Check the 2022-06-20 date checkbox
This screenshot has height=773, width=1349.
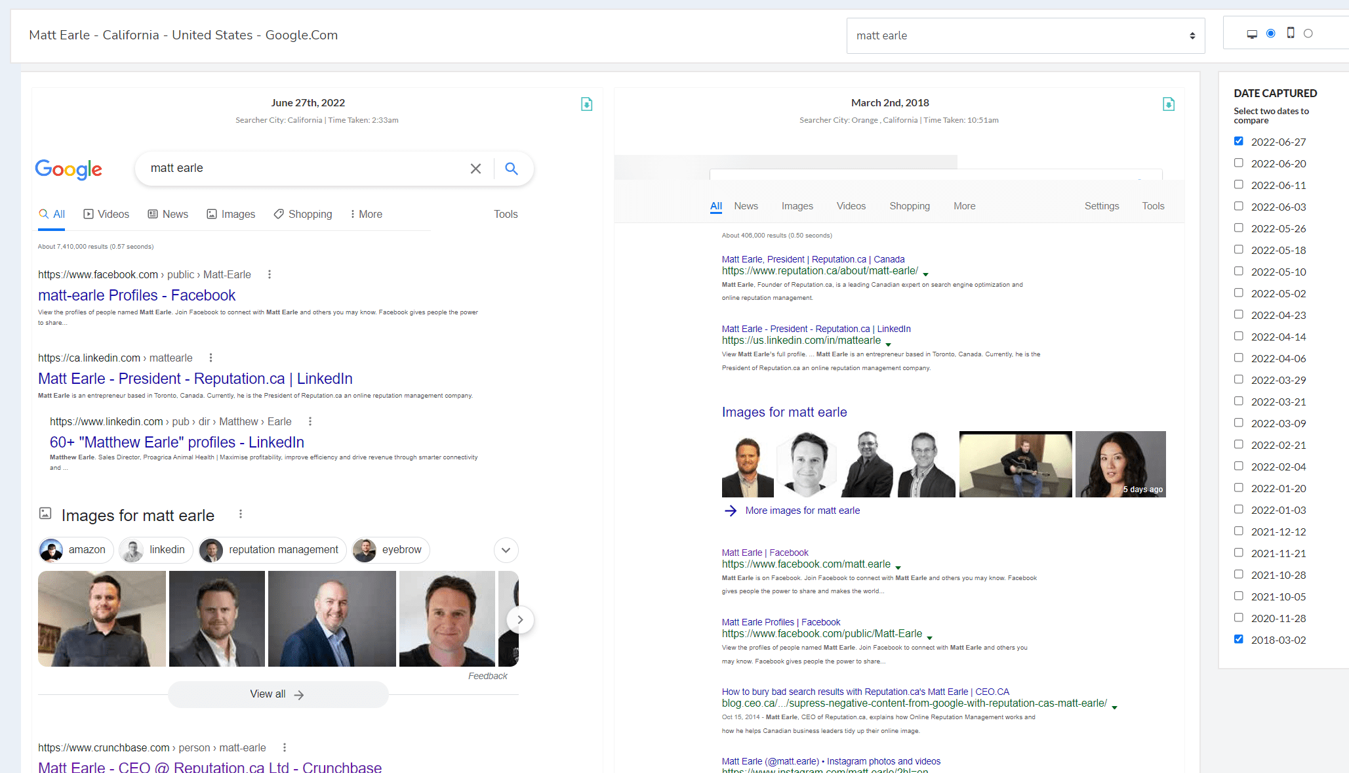[x=1238, y=163]
